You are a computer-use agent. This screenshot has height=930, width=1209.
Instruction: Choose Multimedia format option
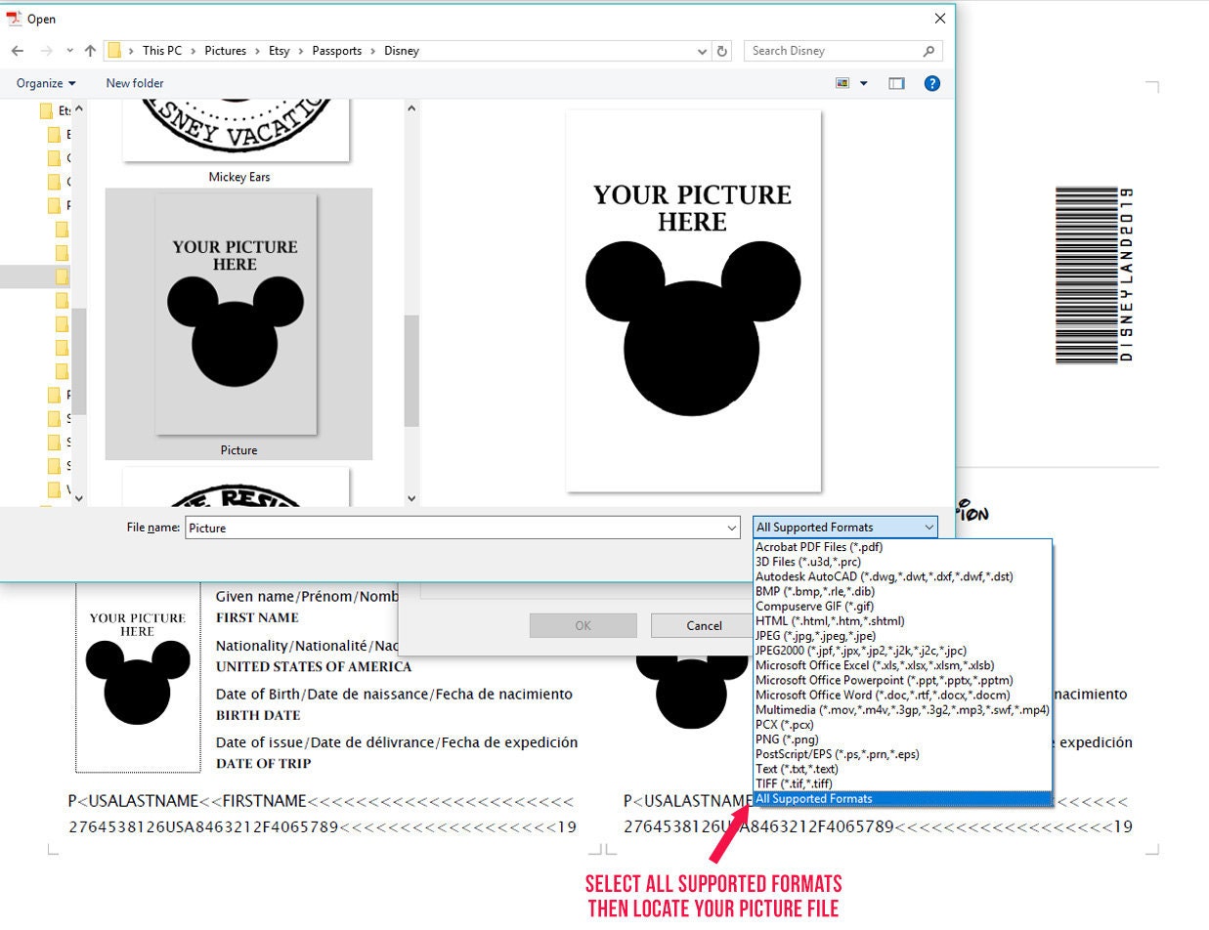(903, 709)
